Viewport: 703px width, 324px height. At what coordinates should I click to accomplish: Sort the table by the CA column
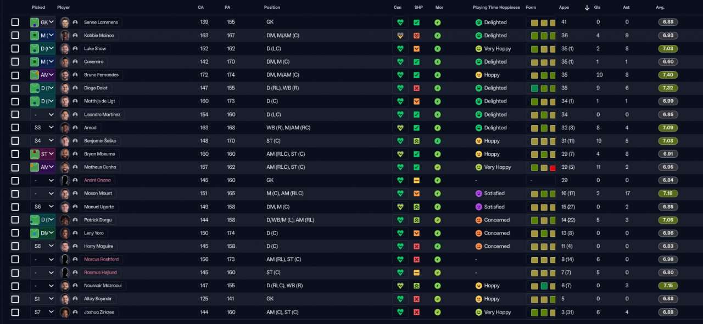201,8
